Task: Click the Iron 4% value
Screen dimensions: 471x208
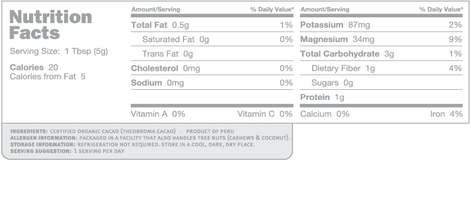Action: (x=446, y=114)
